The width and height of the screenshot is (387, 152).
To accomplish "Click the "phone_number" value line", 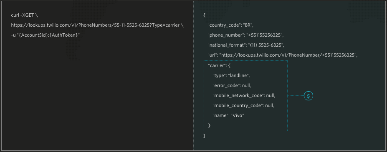I will [x=245, y=35].
